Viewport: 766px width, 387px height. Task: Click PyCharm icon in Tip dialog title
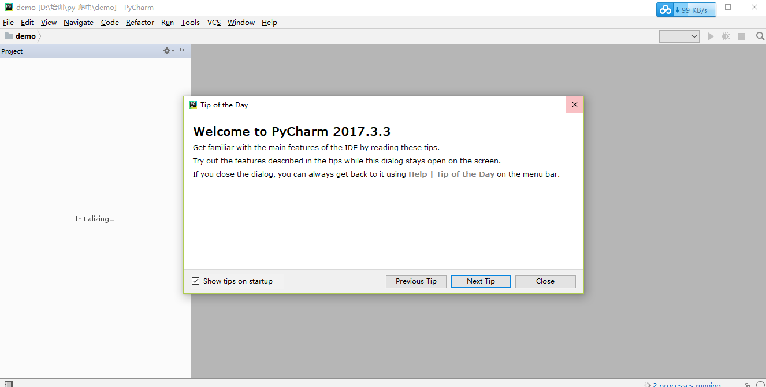193,105
